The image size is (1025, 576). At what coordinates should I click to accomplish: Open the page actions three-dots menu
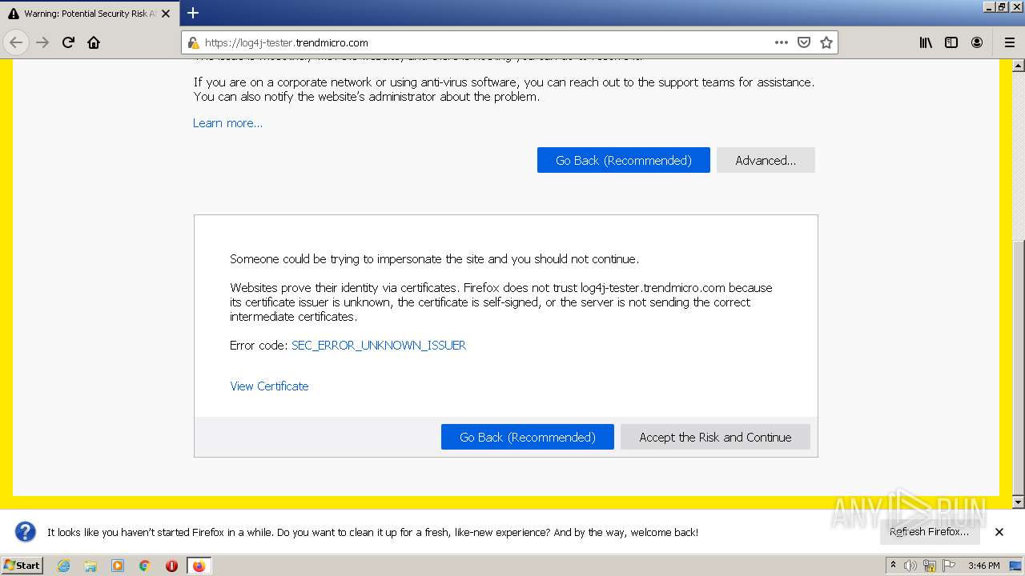782,42
